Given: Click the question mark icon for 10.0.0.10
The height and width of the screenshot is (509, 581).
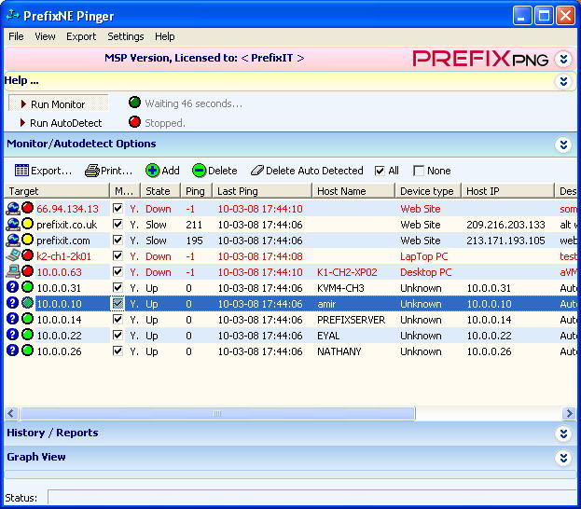Looking at the screenshot, I should [x=13, y=303].
